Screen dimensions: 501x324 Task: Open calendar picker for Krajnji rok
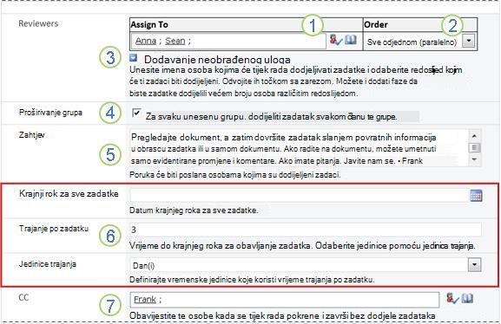tap(476, 196)
